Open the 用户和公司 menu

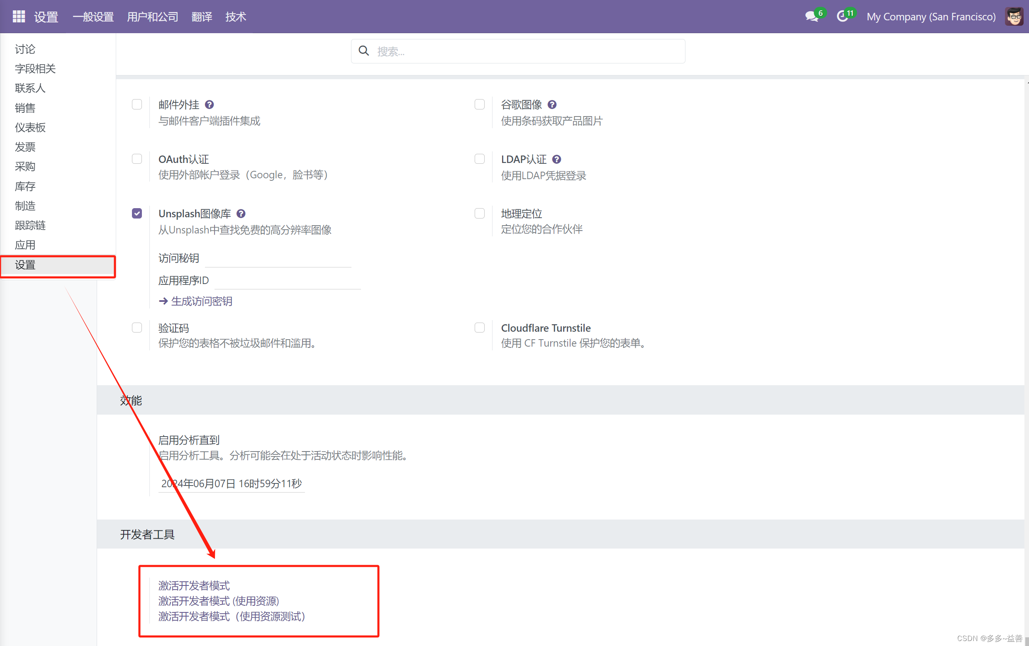point(153,17)
